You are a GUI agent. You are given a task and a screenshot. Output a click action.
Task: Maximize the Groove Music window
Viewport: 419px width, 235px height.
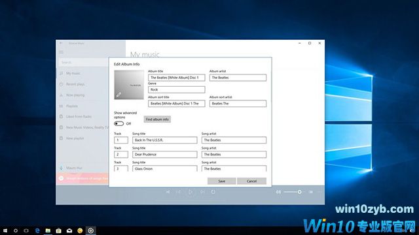(x=310, y=43)
